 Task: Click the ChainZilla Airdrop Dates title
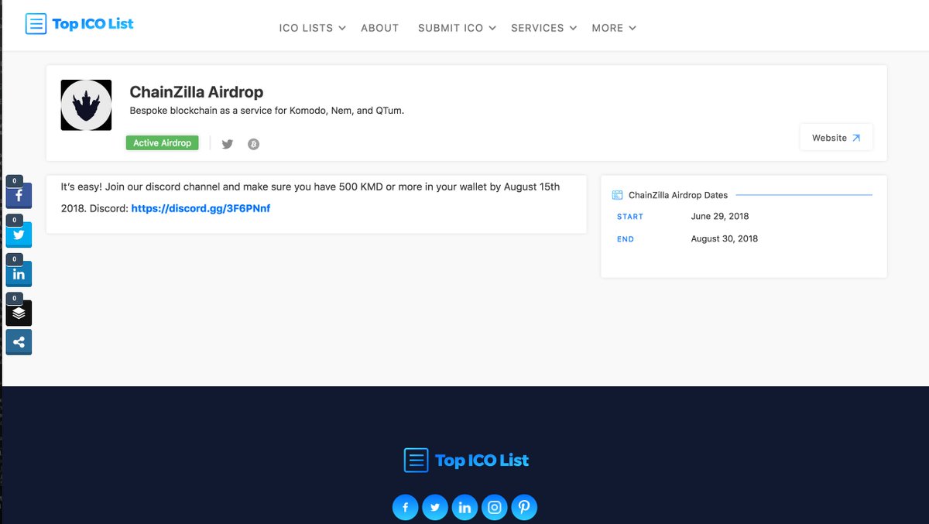[x=678, y=196]
